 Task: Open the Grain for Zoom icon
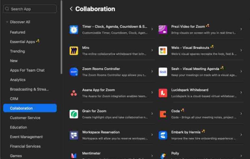(x=74, y=114)
